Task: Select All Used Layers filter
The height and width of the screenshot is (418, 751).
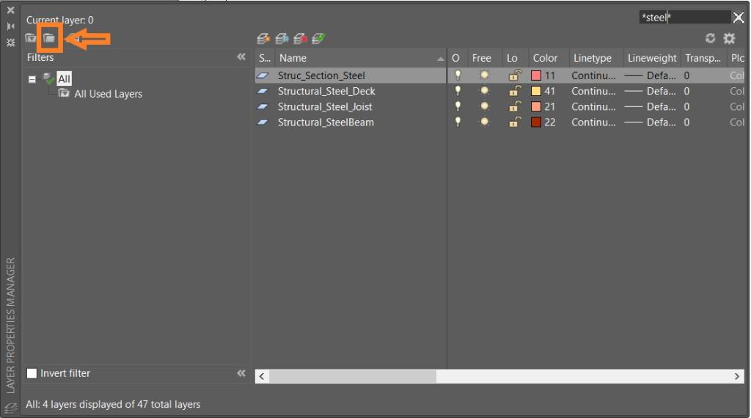Action: tap(109, 94)
